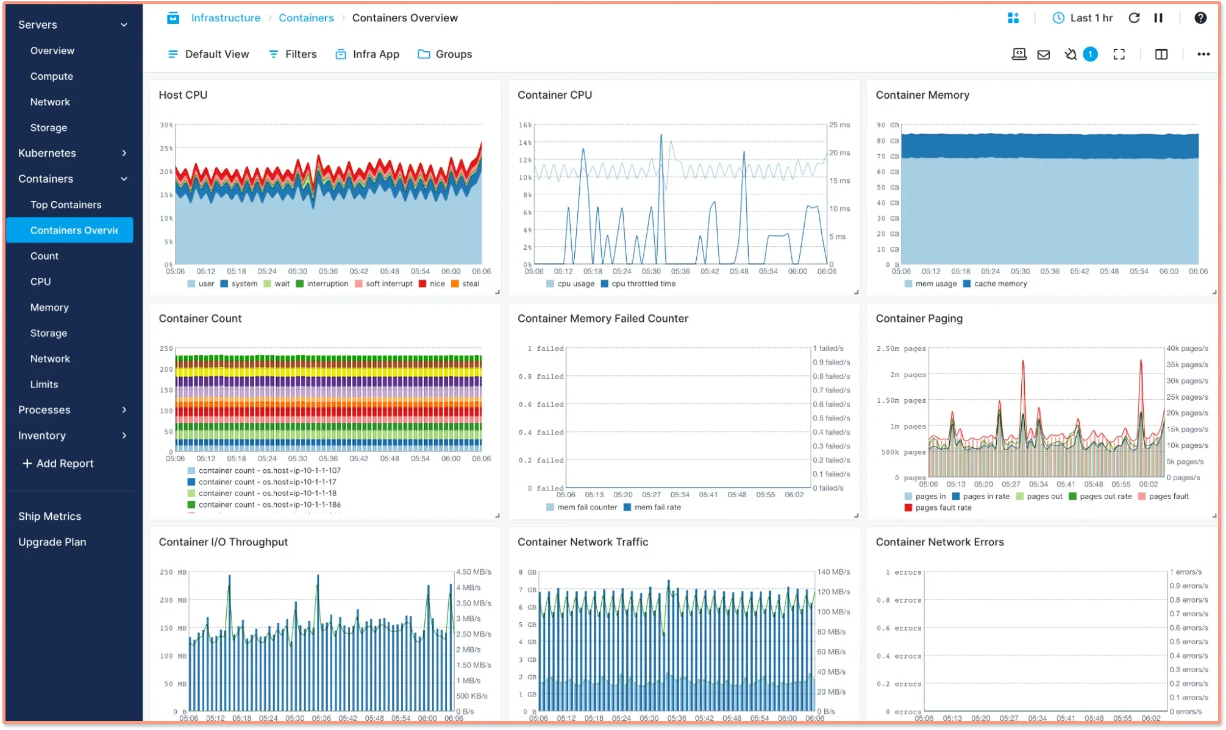Open the monitor/report icon in toolbar
This screenshot has height=730, width=1226.
coord(1019,54)
